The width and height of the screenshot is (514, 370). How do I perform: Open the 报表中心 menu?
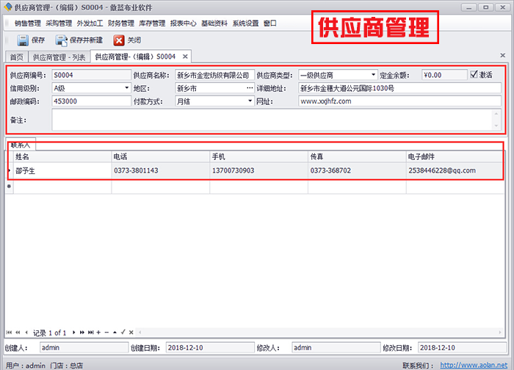pos(183,23)
